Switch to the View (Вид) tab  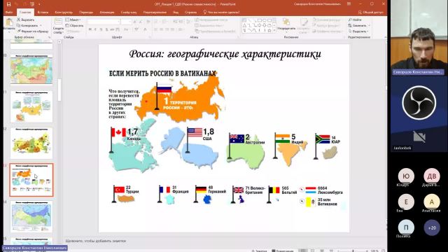pos(176,13)
